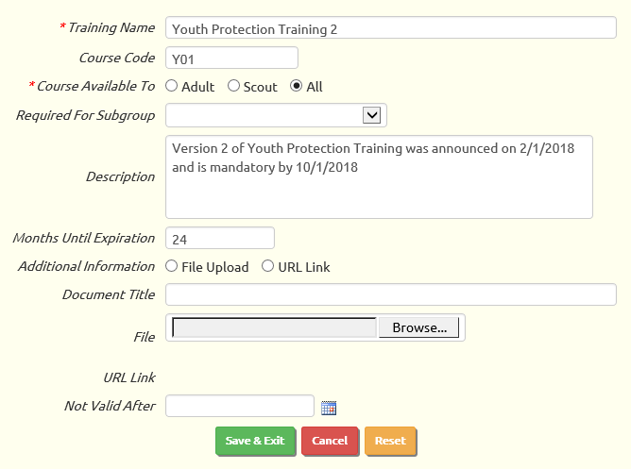Choose the All course availability option
631x469 pixels.
[x=297, y=86]
